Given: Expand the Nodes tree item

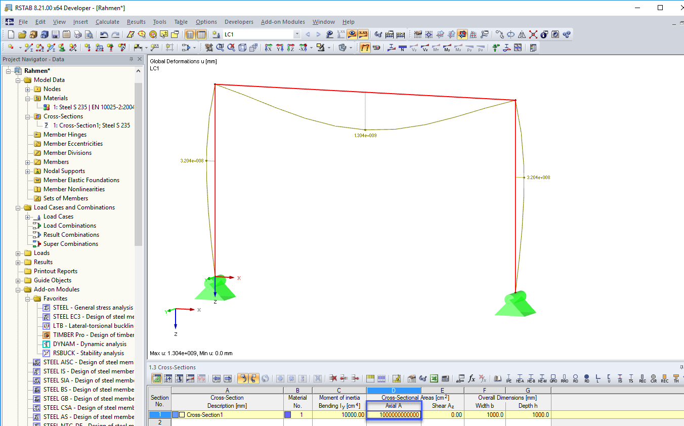Looking at the screenshot, I should coord(28,89).
